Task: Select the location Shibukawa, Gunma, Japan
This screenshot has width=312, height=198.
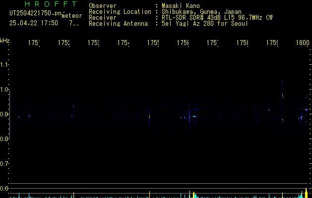Action: click(x=201, y=12)
